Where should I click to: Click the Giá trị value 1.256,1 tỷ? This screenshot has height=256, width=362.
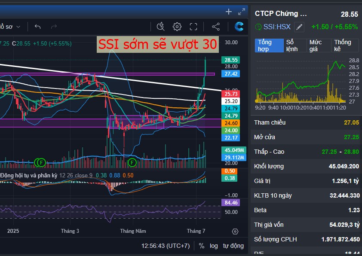tap(345, 181)
